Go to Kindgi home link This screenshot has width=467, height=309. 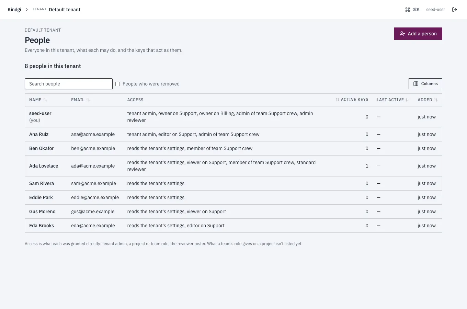pos(14,10)
